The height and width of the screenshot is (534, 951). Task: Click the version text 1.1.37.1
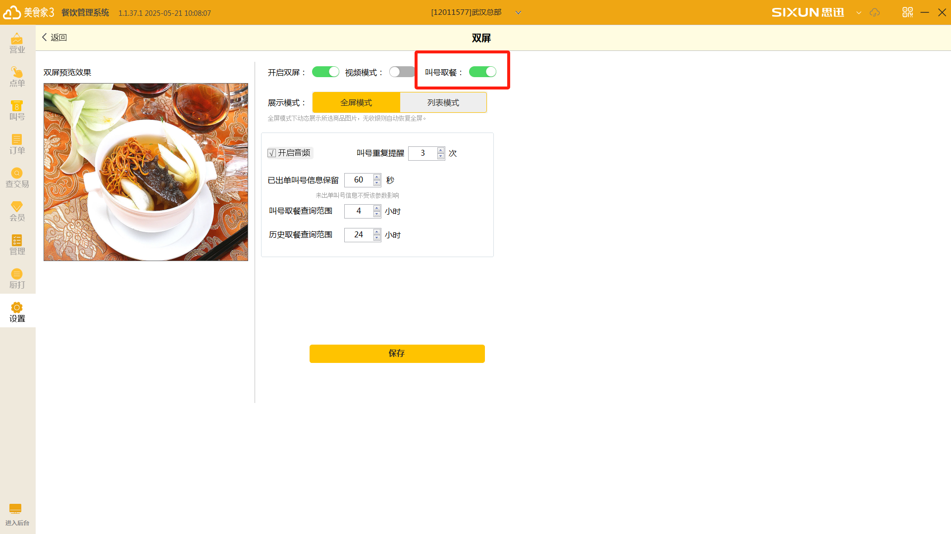[x=130, y=13]
